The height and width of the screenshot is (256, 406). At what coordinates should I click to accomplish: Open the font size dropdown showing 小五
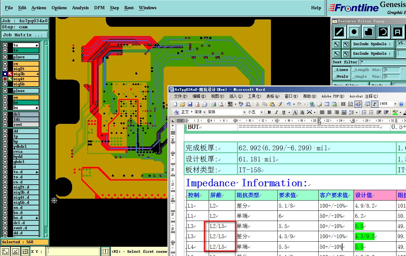coord(262,112)
